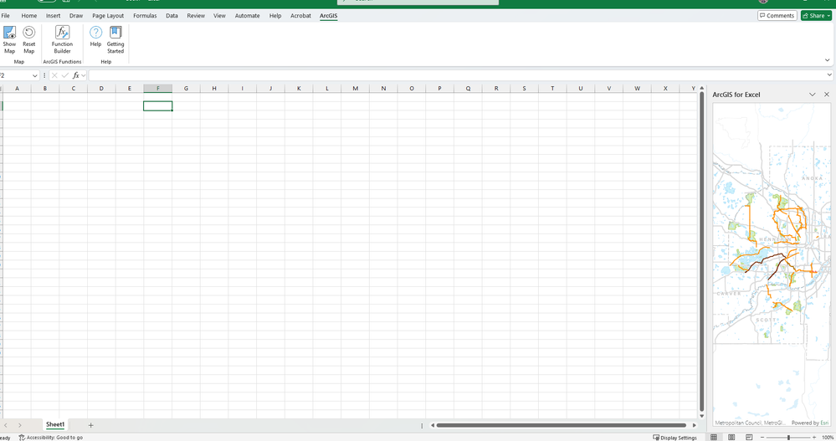Confirm the formula bar entry (checkmark)

(x=65, y=75)
